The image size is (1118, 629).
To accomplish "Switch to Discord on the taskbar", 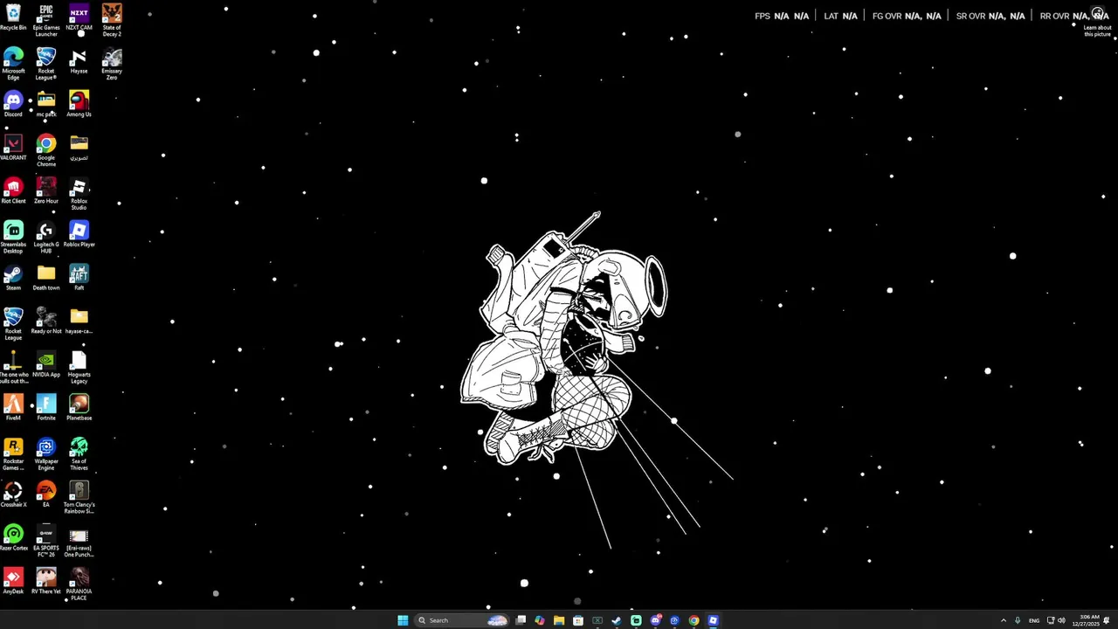I will click(655, 620).
